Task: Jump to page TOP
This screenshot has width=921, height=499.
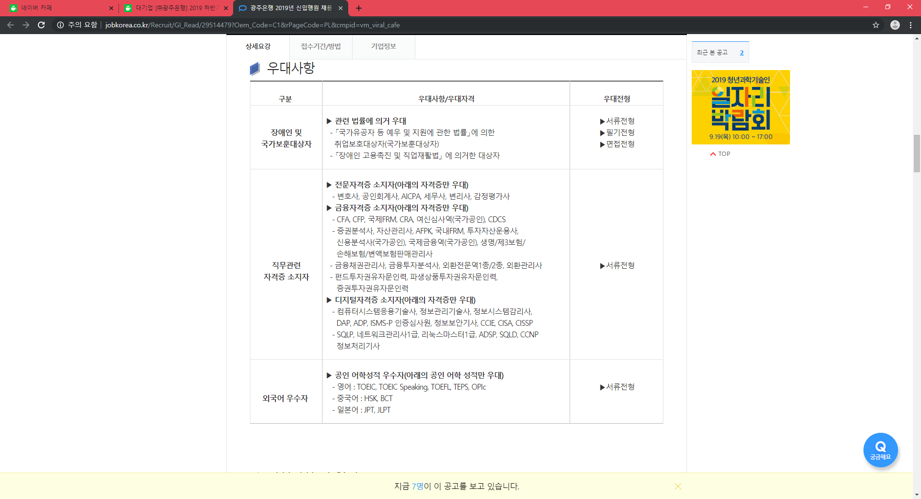Action: pos(720,154)
